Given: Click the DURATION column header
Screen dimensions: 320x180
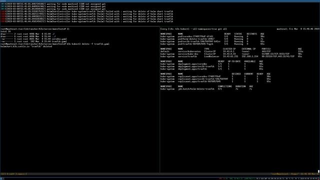Looking at the screenshot, I should [x=240, y=86].
